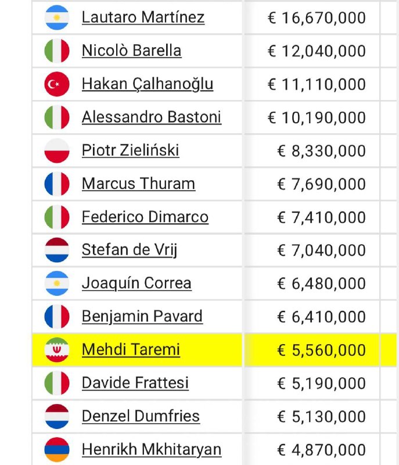The width and height of the screenshot is (399, 465).
Task: Open highlighted Mehdi Taremi player link
Action: (131, 350)
